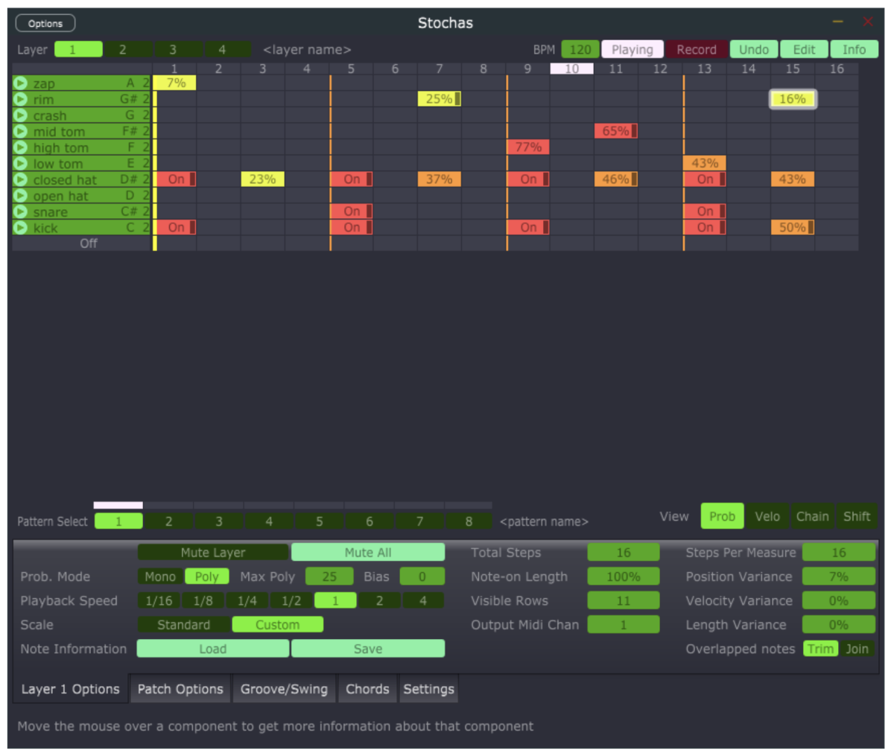Switch view to Prob
Screen dimensions: 894x756
pos(722,516)
